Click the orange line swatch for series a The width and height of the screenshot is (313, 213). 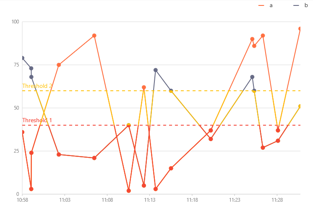pos(262,5)
